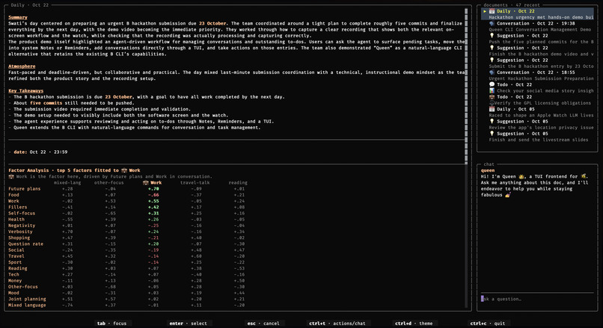Click chart icon beside 'Check your social media story'
Screen dimensions: 603x328
coord(492,90)
